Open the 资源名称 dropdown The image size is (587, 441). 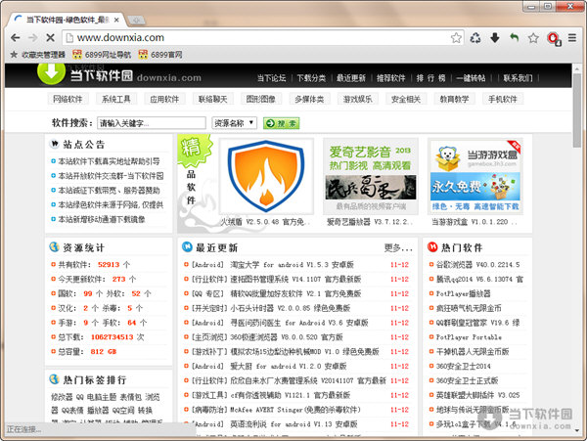coord(235,123)
